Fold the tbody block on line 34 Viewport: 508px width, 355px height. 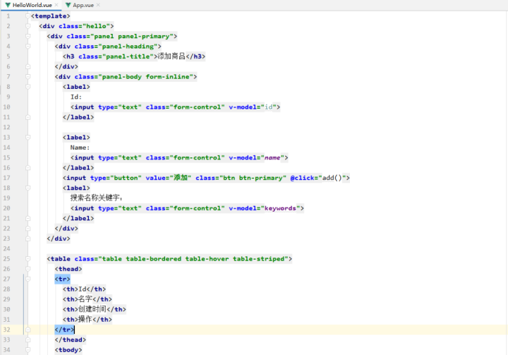click(28, 350)
